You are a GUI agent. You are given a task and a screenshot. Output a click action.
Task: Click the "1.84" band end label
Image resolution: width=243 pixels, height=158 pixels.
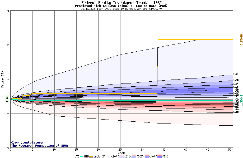point(236,84)
